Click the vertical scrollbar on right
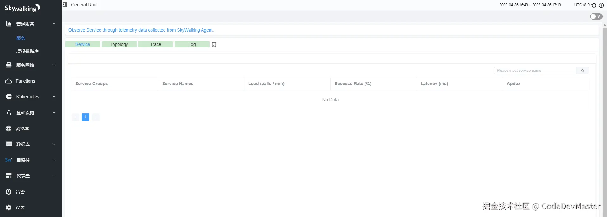The width and height of the screenshot is (607, 217). pyautogui.click(x=604, y=122)
